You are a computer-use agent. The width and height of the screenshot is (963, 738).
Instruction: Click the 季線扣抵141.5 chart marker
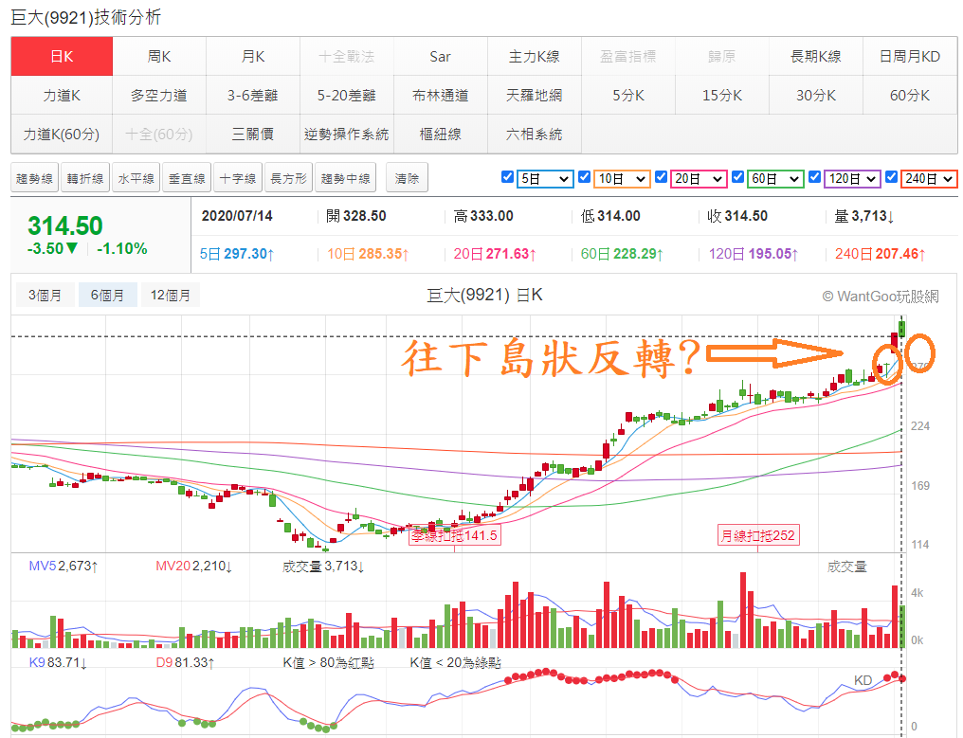click(454, 535)
